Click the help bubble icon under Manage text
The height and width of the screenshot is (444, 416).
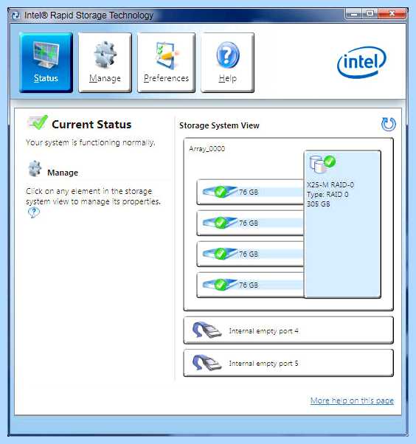tap(34, 212)
